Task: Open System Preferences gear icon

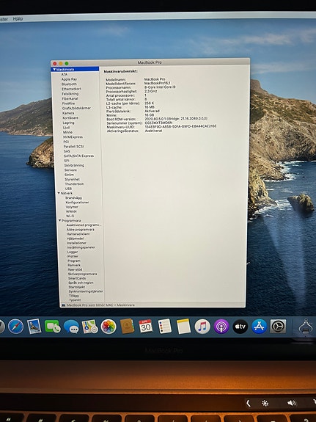Action: (278, 326)
